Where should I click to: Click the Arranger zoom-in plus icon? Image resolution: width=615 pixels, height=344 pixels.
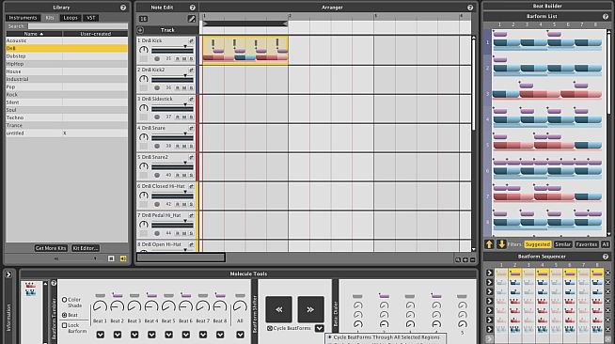465,259
